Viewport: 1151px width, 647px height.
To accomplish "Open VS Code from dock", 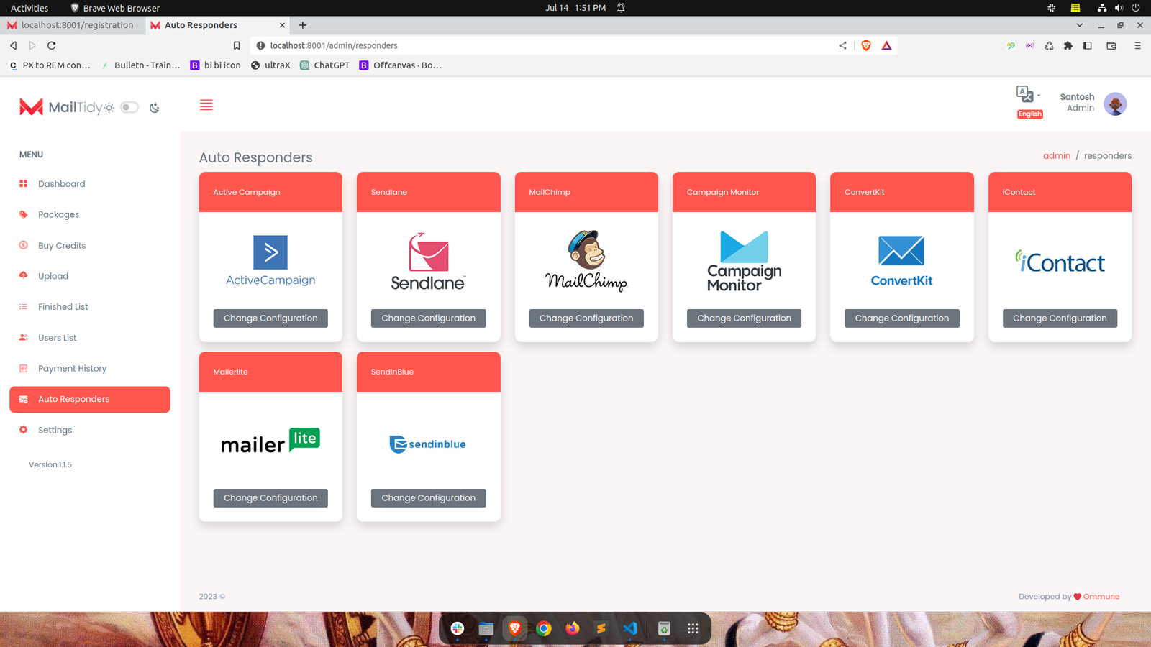I will pos(630,629).
